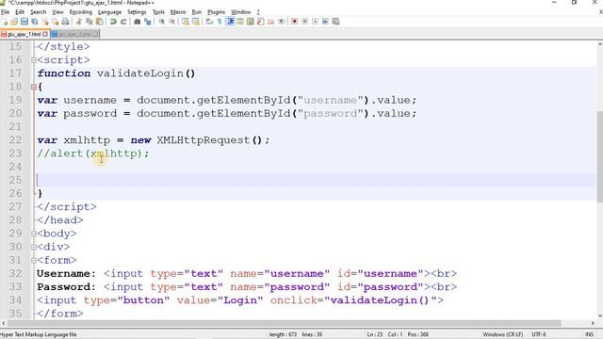The image size is (603, 339).
Task: Open the Encoding menu
Action: [81, 12]
